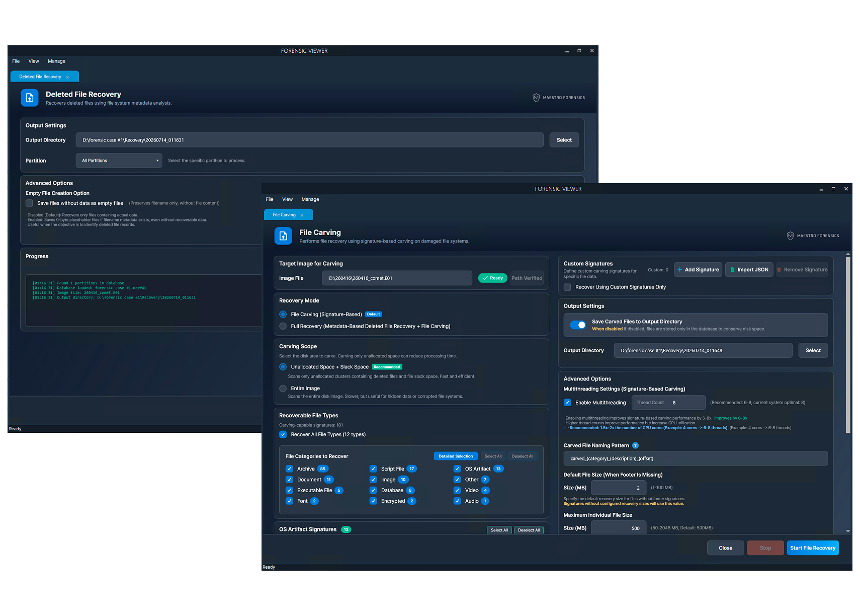
Task: Click Deselect All in File Categories to Recover
Action: (x=523, y=456)
